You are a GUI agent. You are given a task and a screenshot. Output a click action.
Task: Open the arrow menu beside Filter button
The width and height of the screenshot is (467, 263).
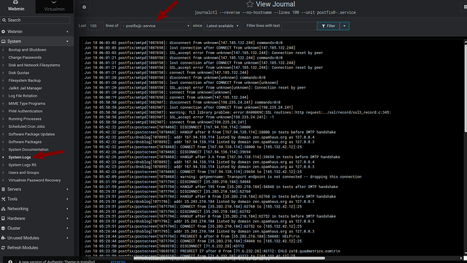344,26
